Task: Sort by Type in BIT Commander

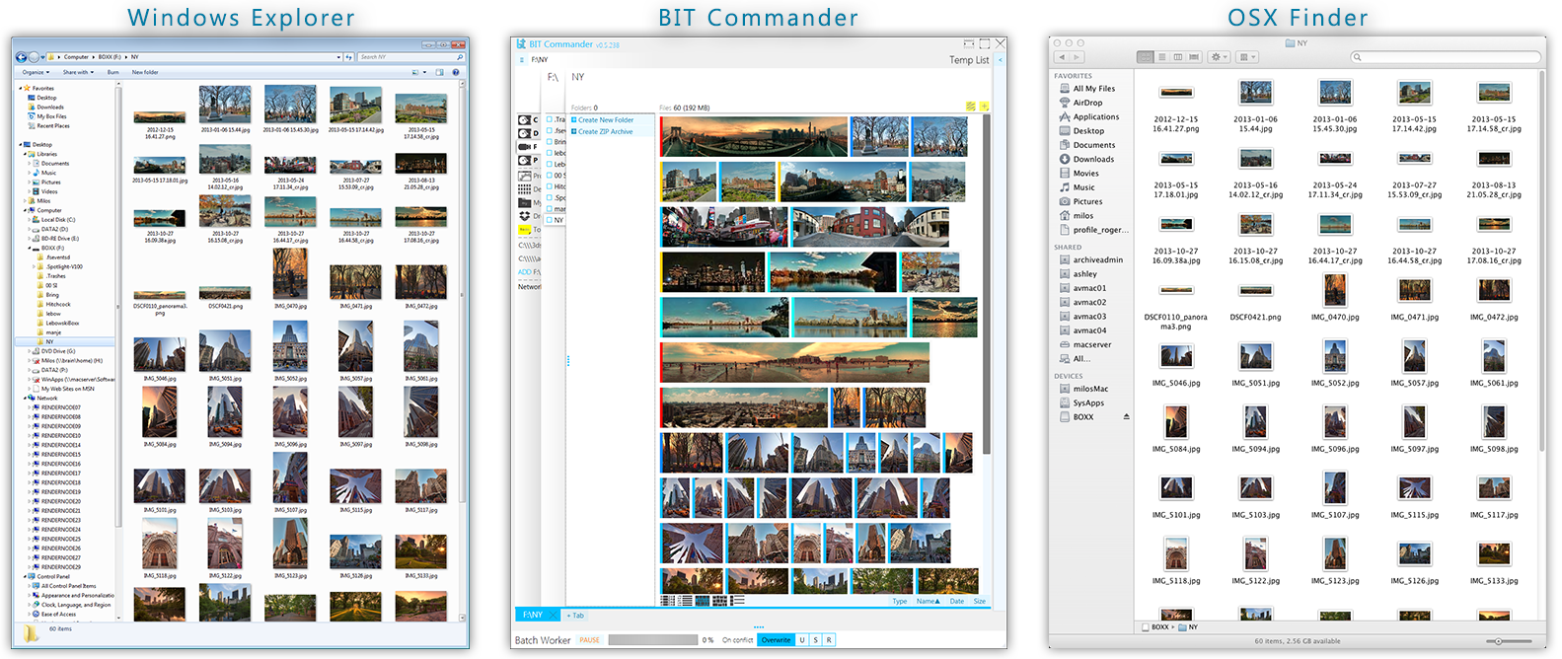Action: (900, 601)
